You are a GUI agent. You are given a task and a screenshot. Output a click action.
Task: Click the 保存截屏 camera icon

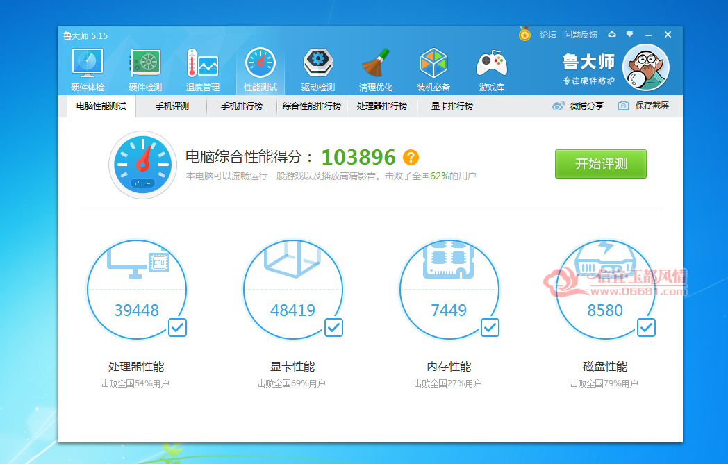[x=623, y=106]
